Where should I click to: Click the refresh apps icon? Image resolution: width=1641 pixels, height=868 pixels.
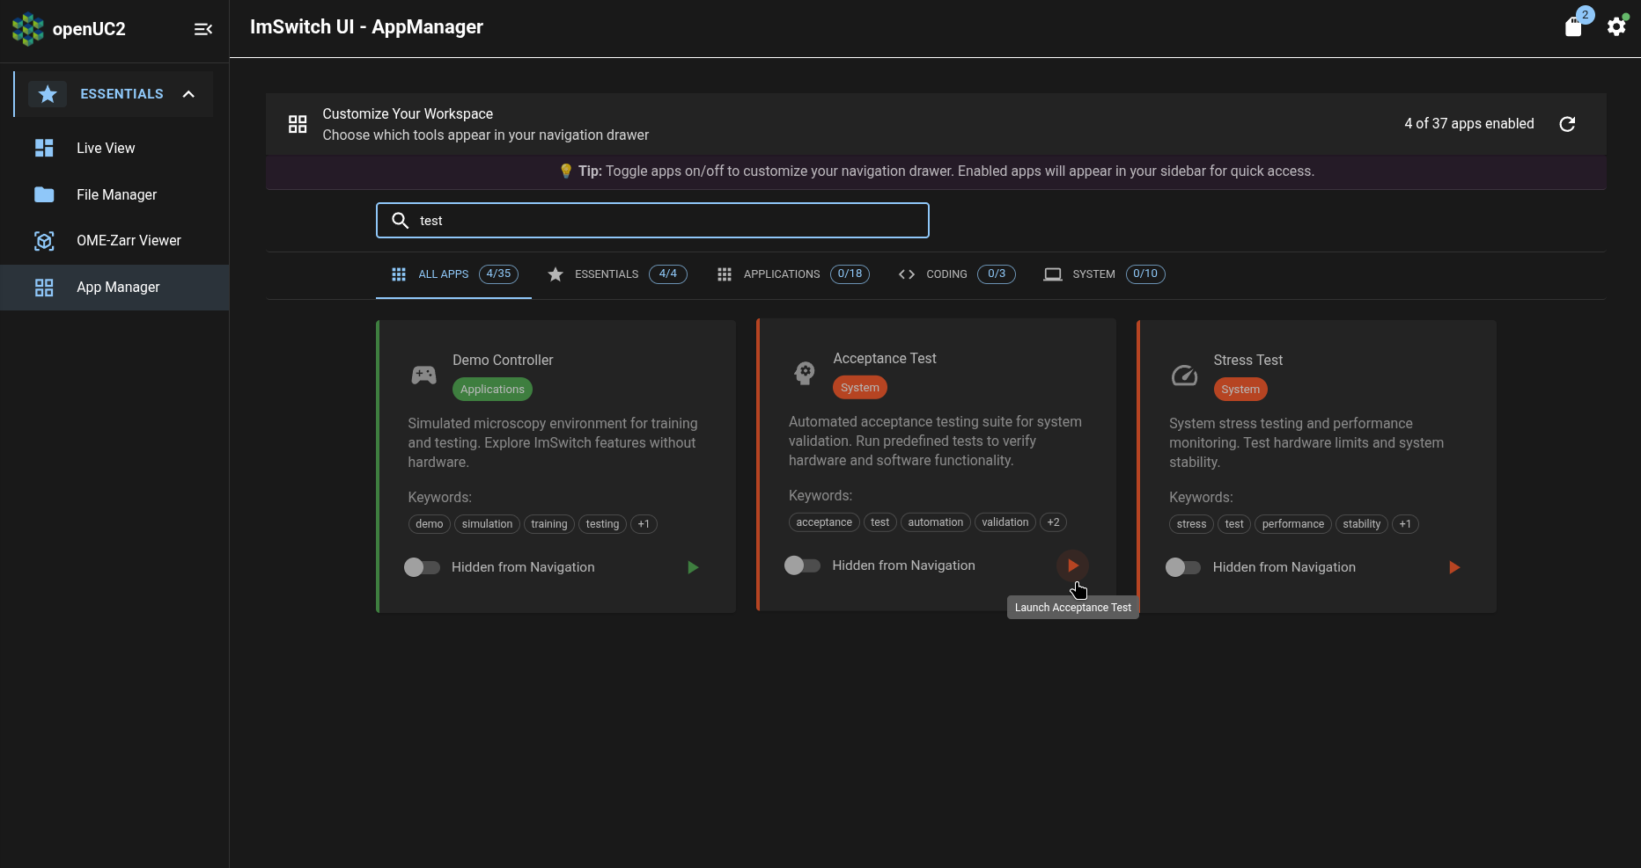pyautogui.click(x=1568, y=124)
